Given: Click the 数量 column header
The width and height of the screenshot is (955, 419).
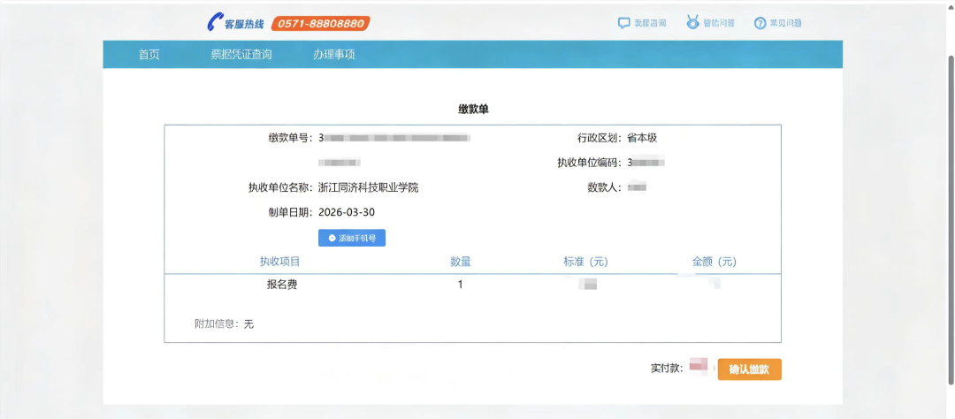Looking at the screenshot, I should tap(460, 262).
